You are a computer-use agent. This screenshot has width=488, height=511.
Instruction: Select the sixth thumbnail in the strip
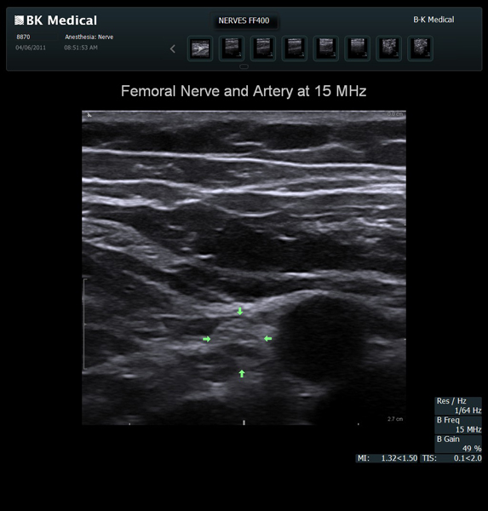tap(357, 49)
